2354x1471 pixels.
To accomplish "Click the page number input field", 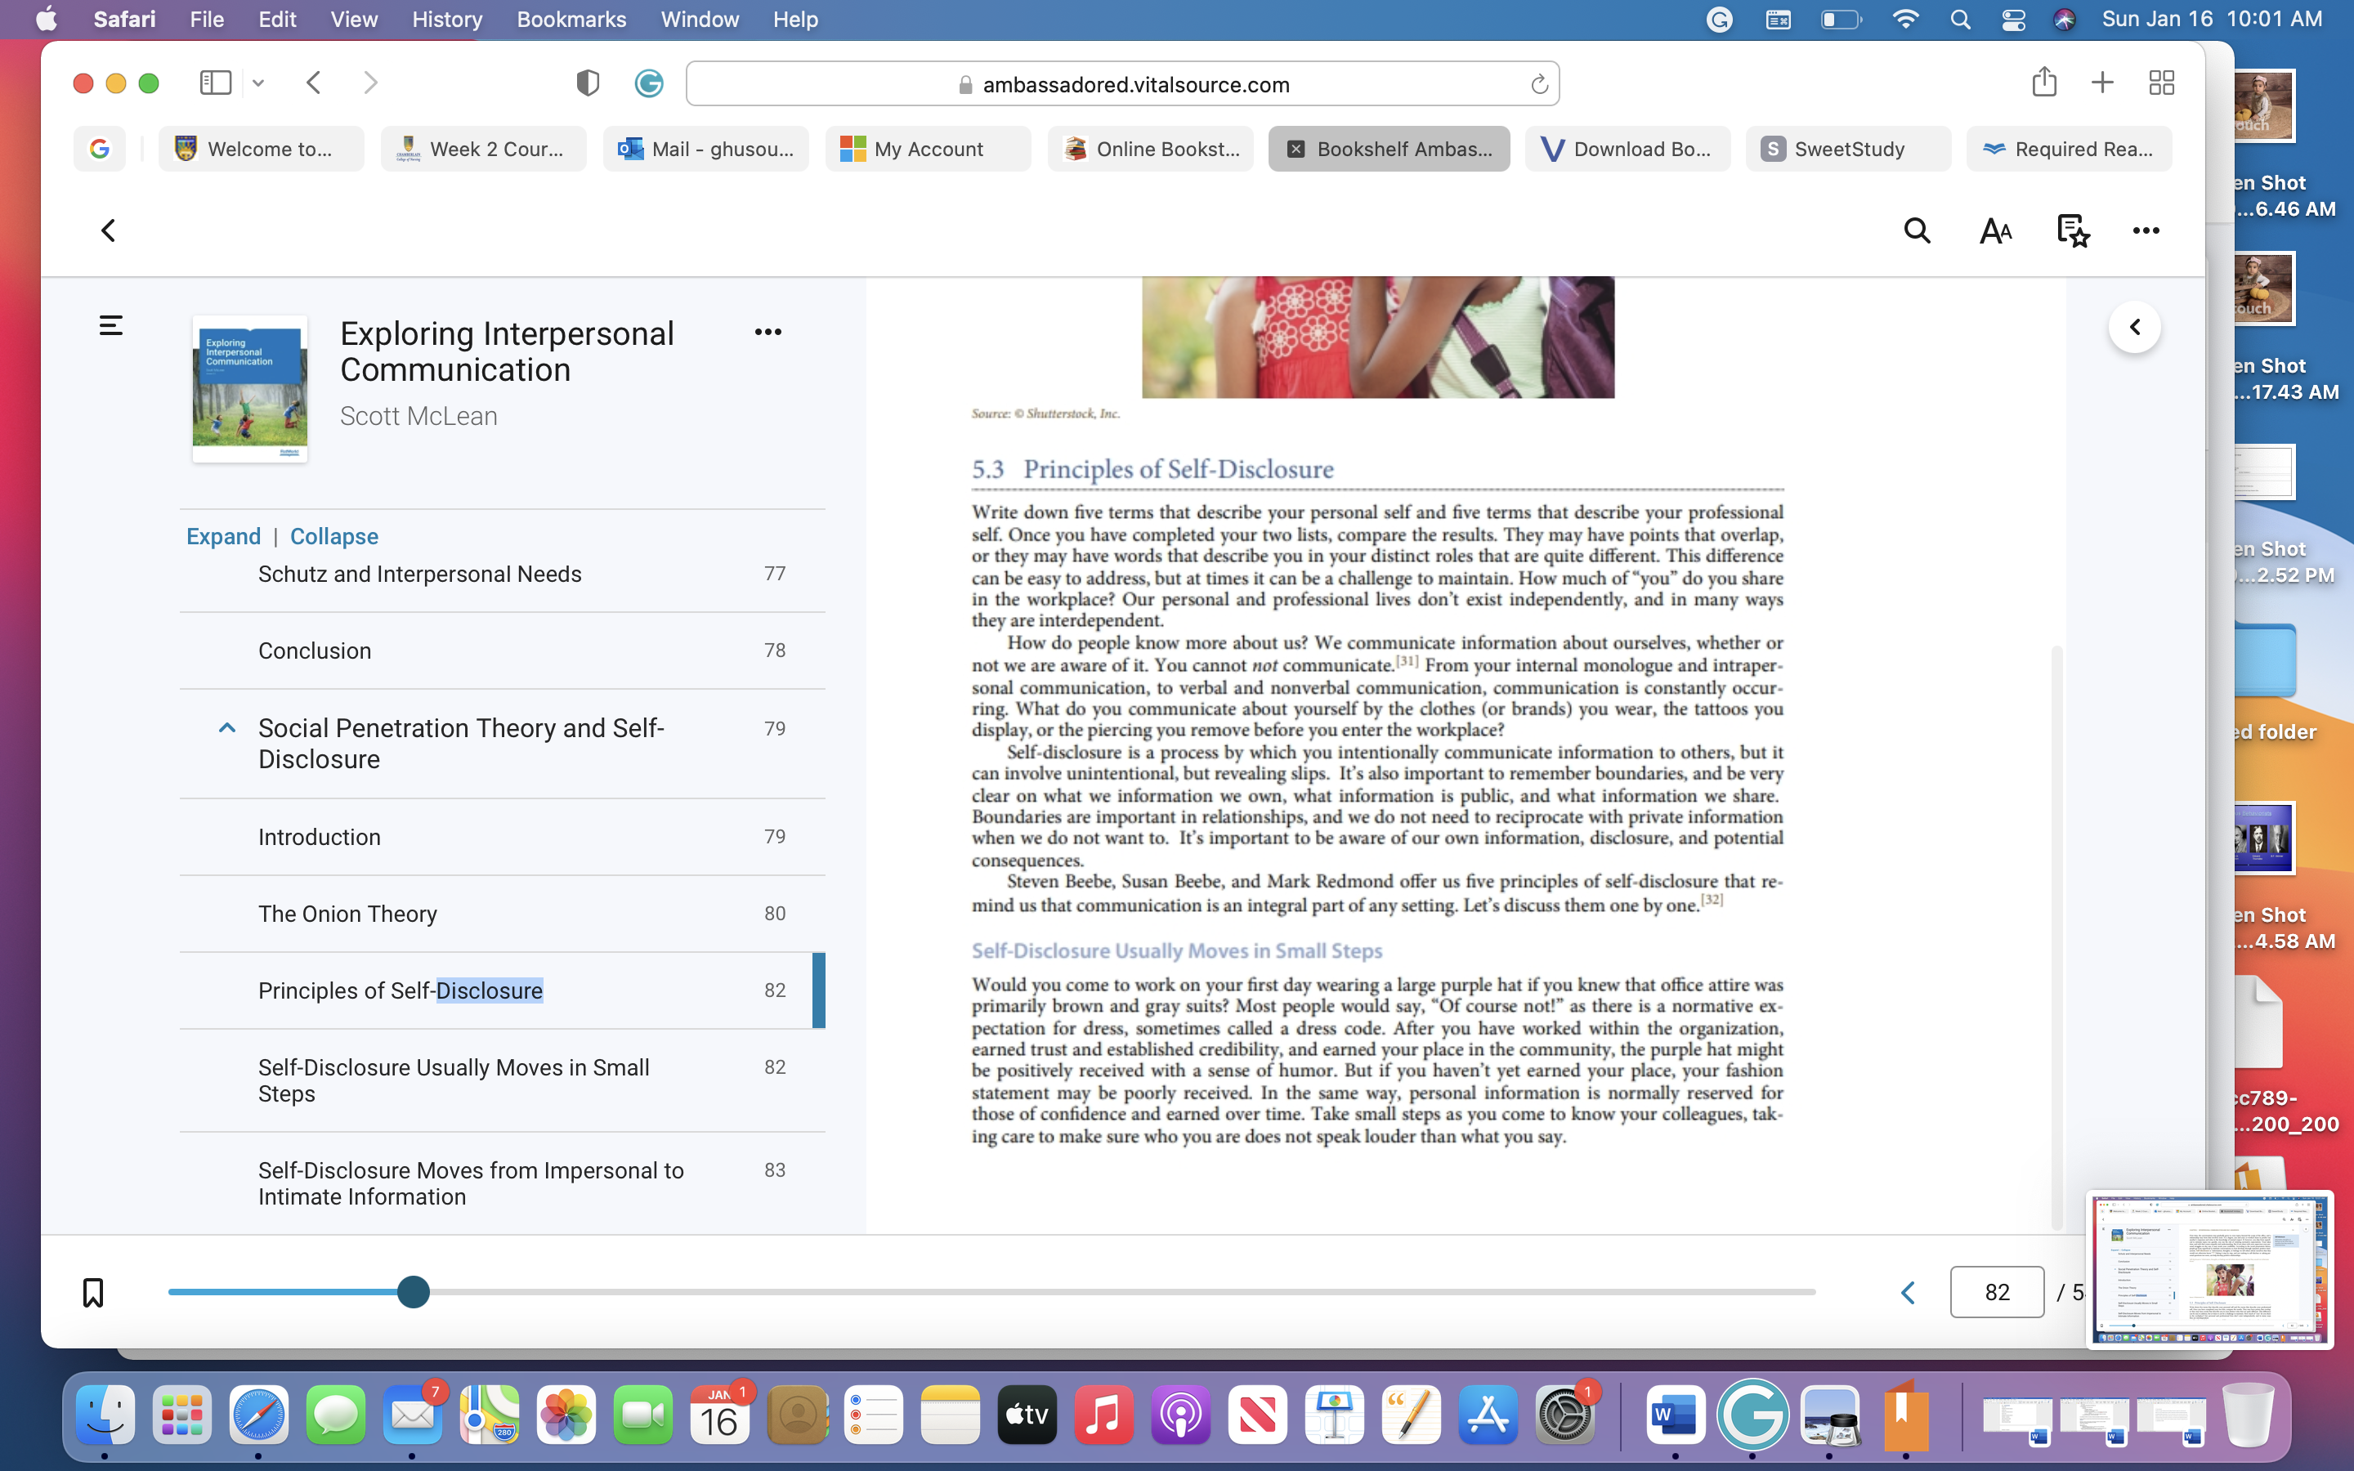I will click(x=1997, y=1292).
